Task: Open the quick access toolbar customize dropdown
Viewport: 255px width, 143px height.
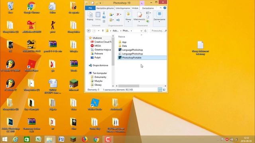Action: pos(100,3)
